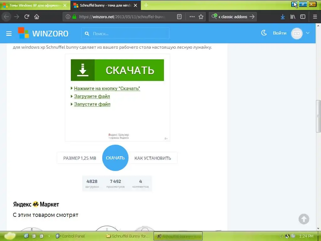Click the address bar URL

[122, 17]
